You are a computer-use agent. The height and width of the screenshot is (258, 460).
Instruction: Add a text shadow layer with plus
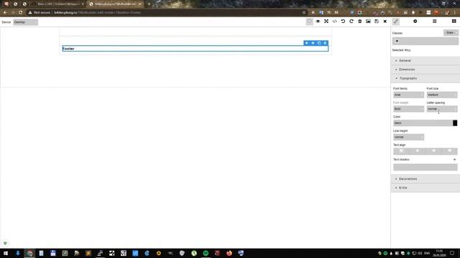[x=454, y=160]
